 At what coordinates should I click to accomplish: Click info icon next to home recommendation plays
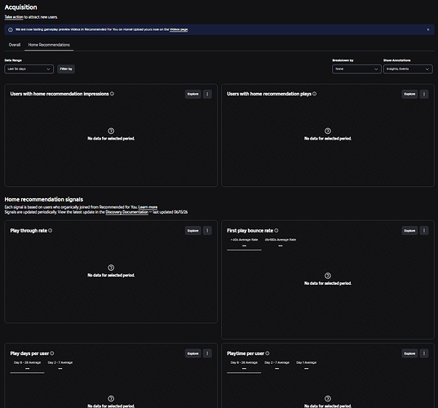click(x=315, y=94)
